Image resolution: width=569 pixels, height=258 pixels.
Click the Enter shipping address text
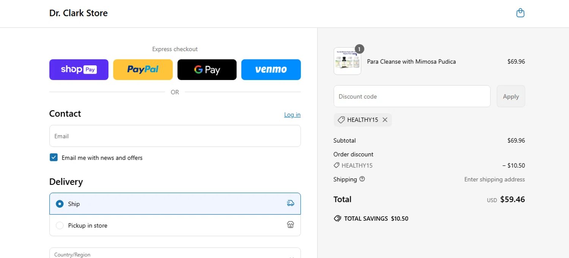point(495,179)
